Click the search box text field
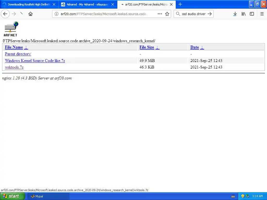267x200 pixels. (x=194, y=14)
